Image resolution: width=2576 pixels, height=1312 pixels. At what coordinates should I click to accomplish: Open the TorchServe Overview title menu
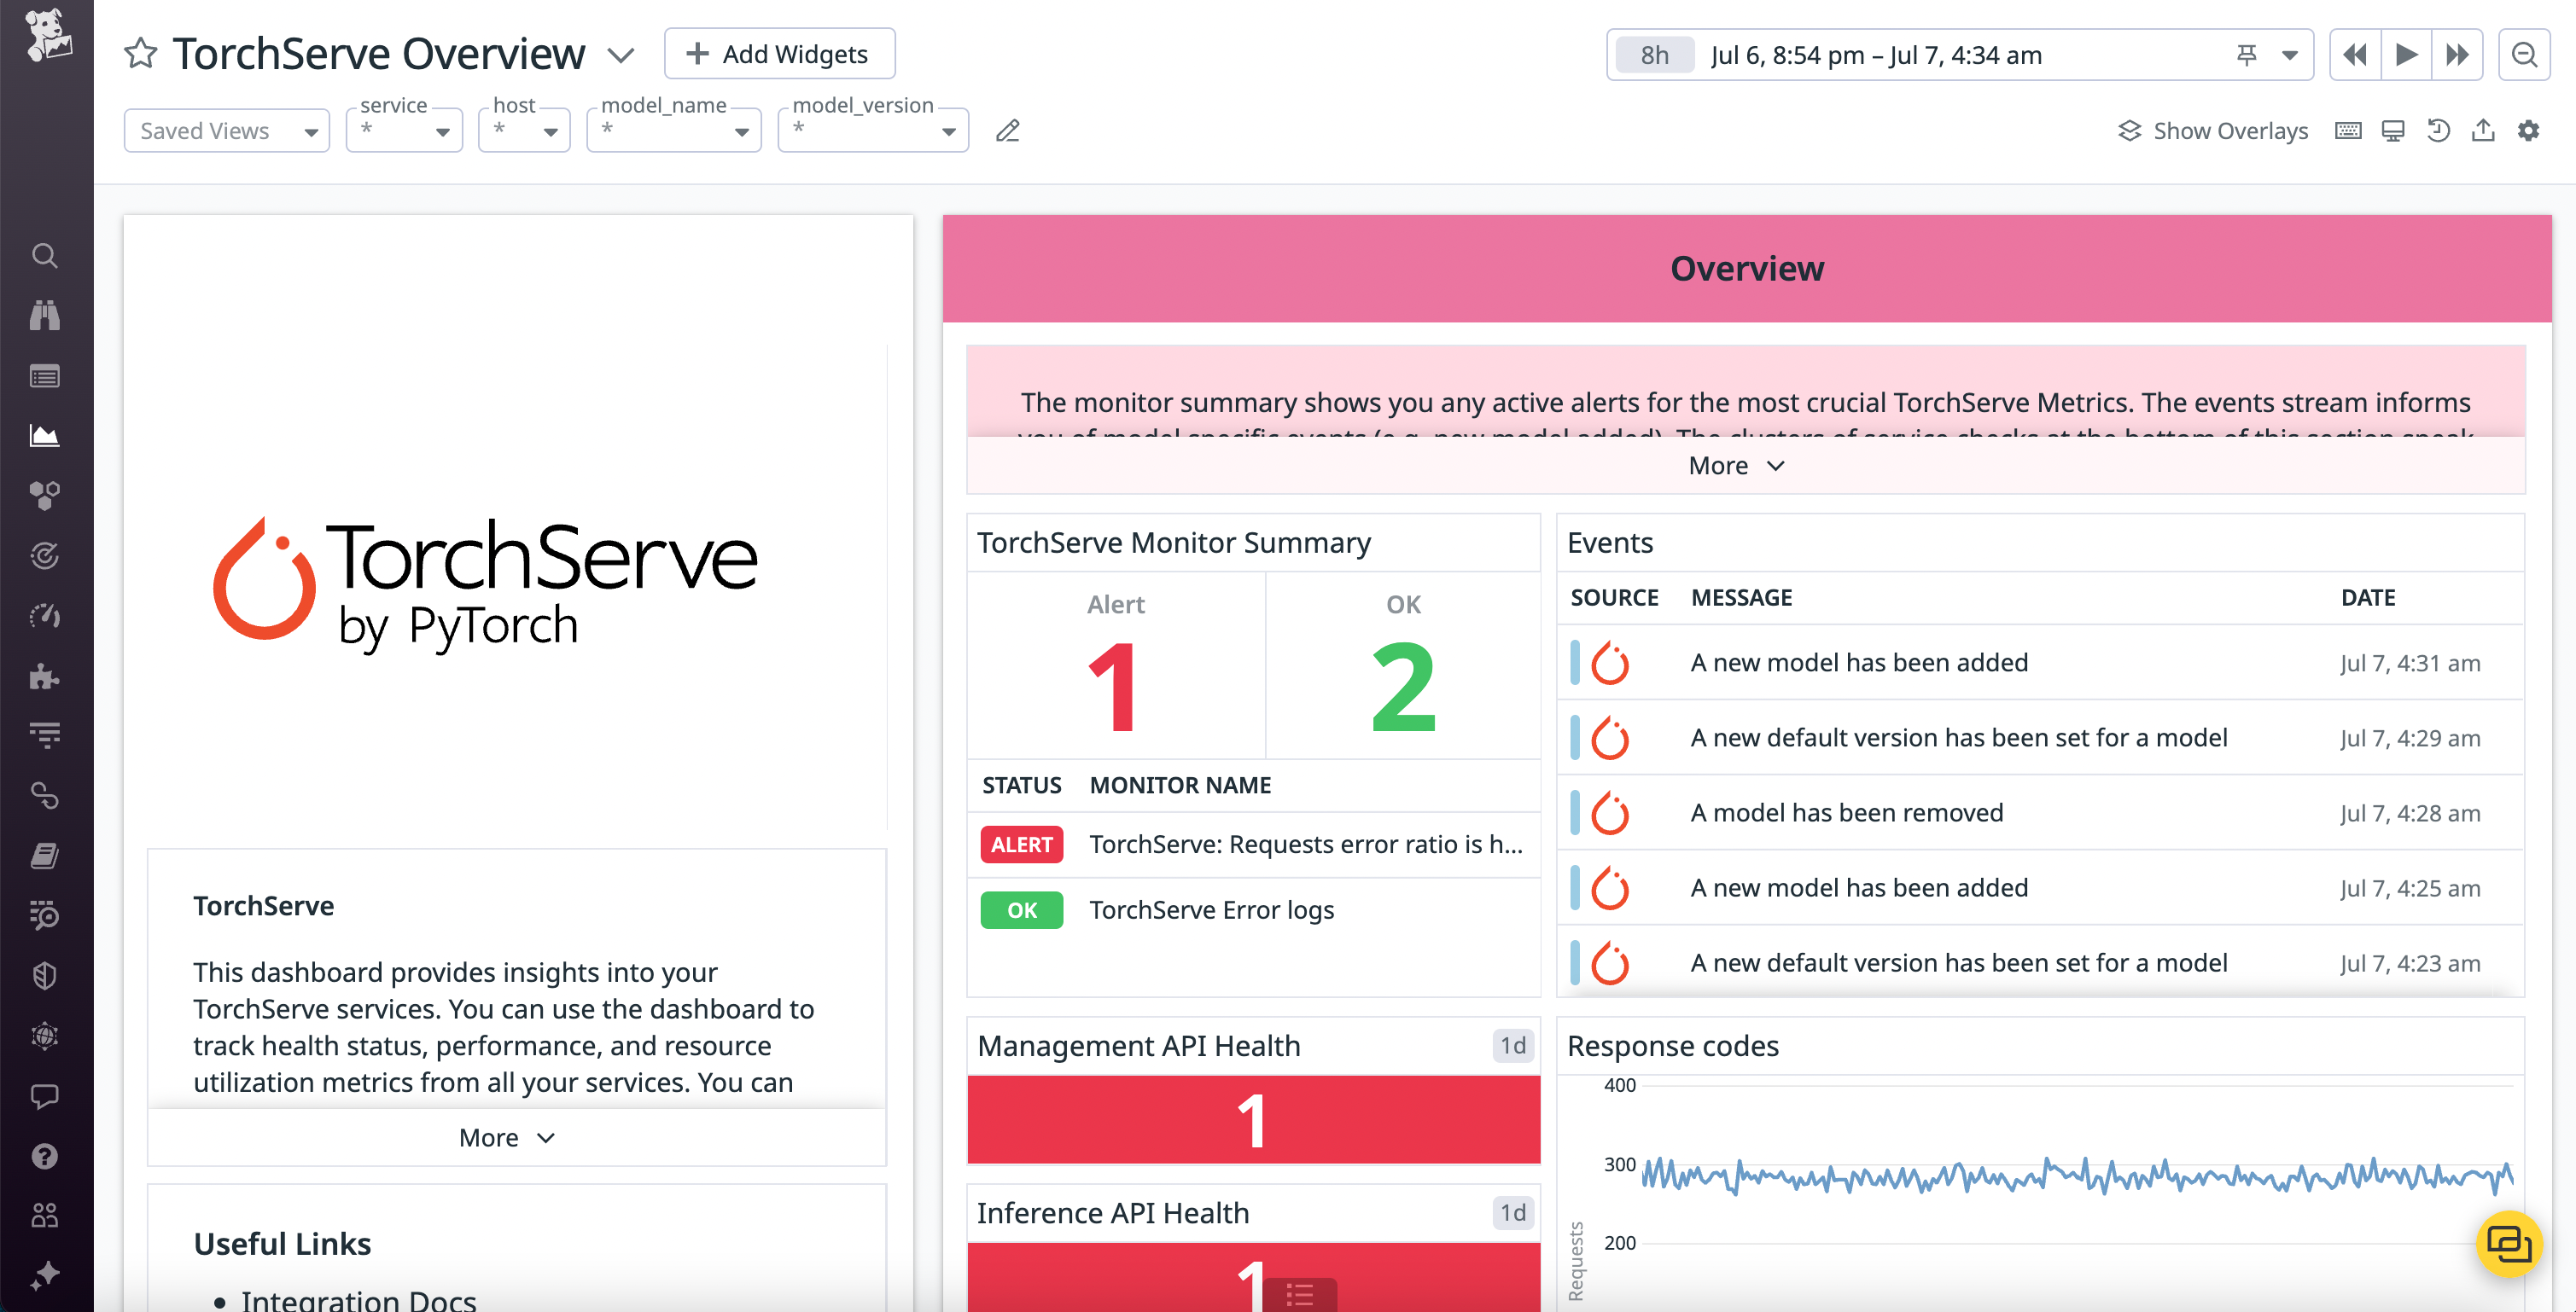pos(620,55)
